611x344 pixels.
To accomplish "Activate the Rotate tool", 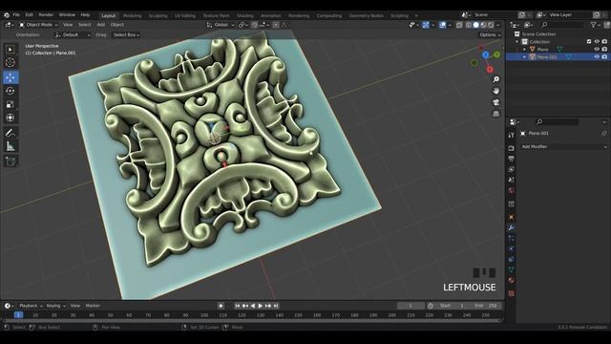I will tap(11, 91).
